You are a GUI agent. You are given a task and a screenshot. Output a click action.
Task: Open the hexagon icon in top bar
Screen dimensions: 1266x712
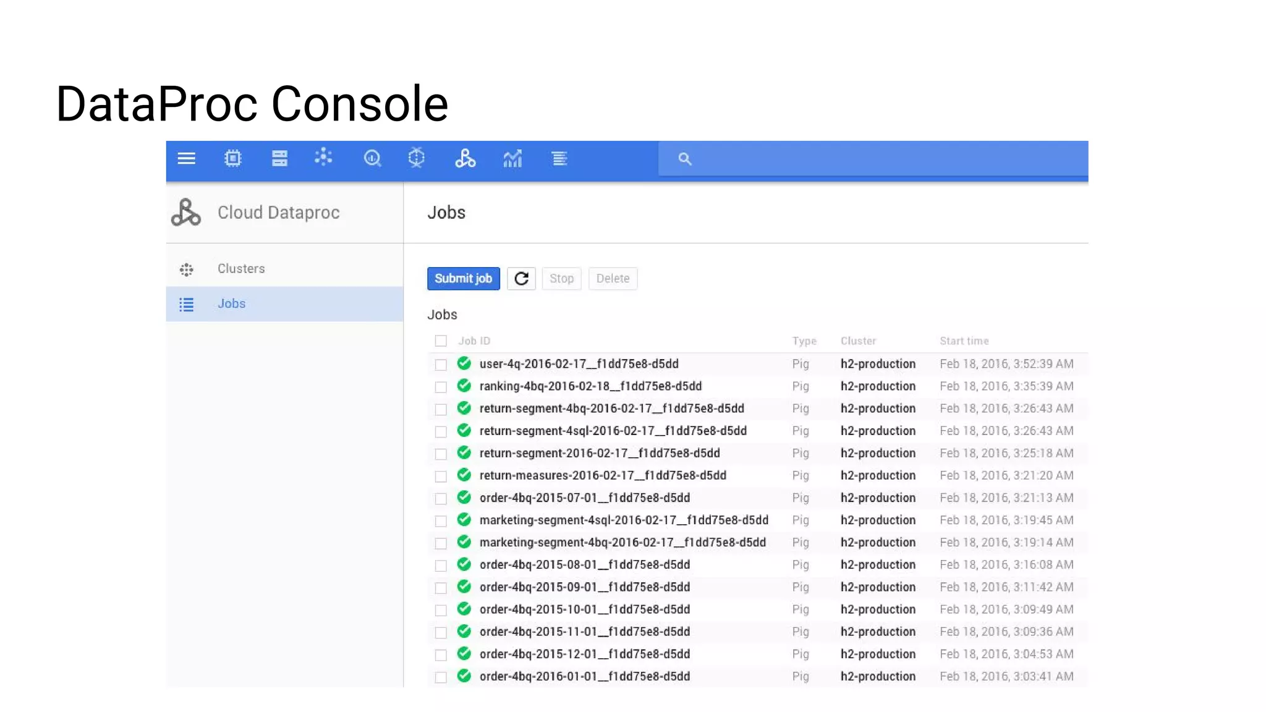click(x=417, y=158)
